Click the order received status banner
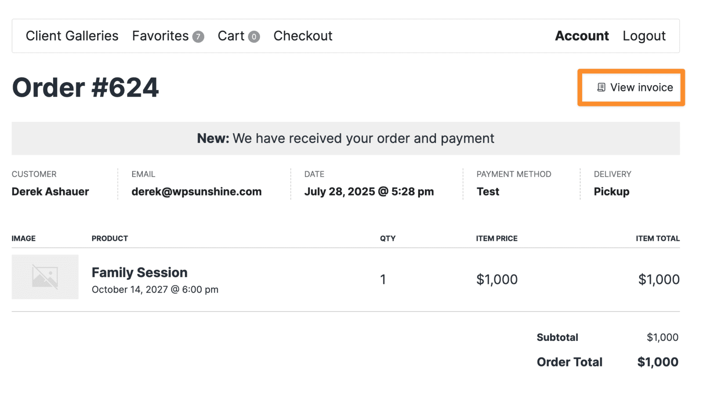The height and width of the screenshot is (406, 703). 345,138
